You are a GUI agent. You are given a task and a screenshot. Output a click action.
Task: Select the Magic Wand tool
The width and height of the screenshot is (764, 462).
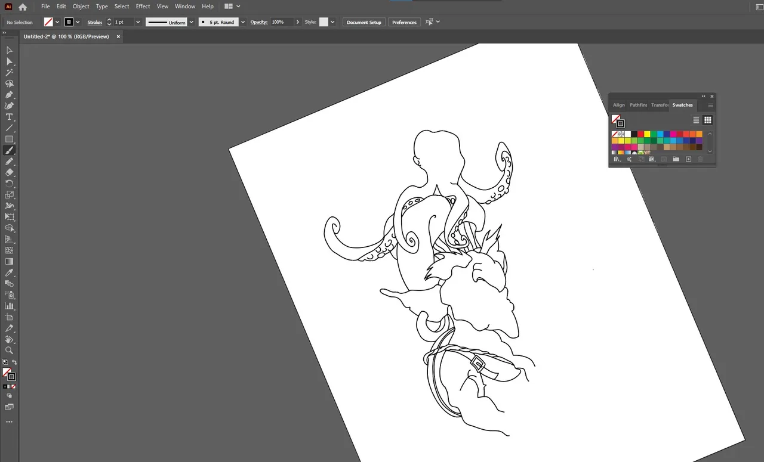[x=10, y=72]
